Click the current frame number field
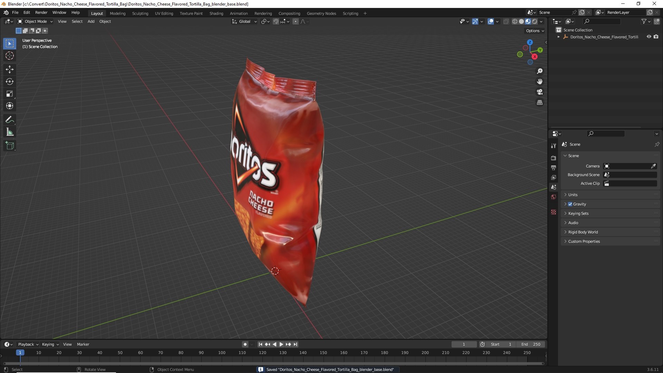The image size is (663, 373). (464, 344)
